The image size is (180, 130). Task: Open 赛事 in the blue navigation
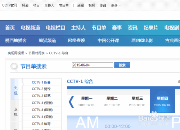117,28
